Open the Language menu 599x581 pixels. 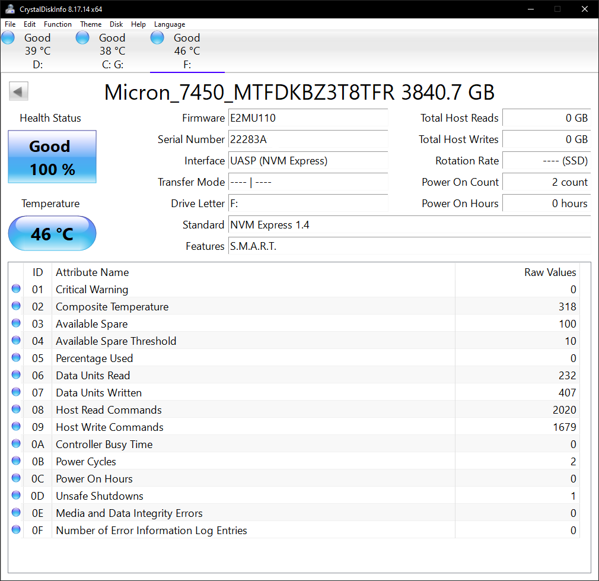170,24
